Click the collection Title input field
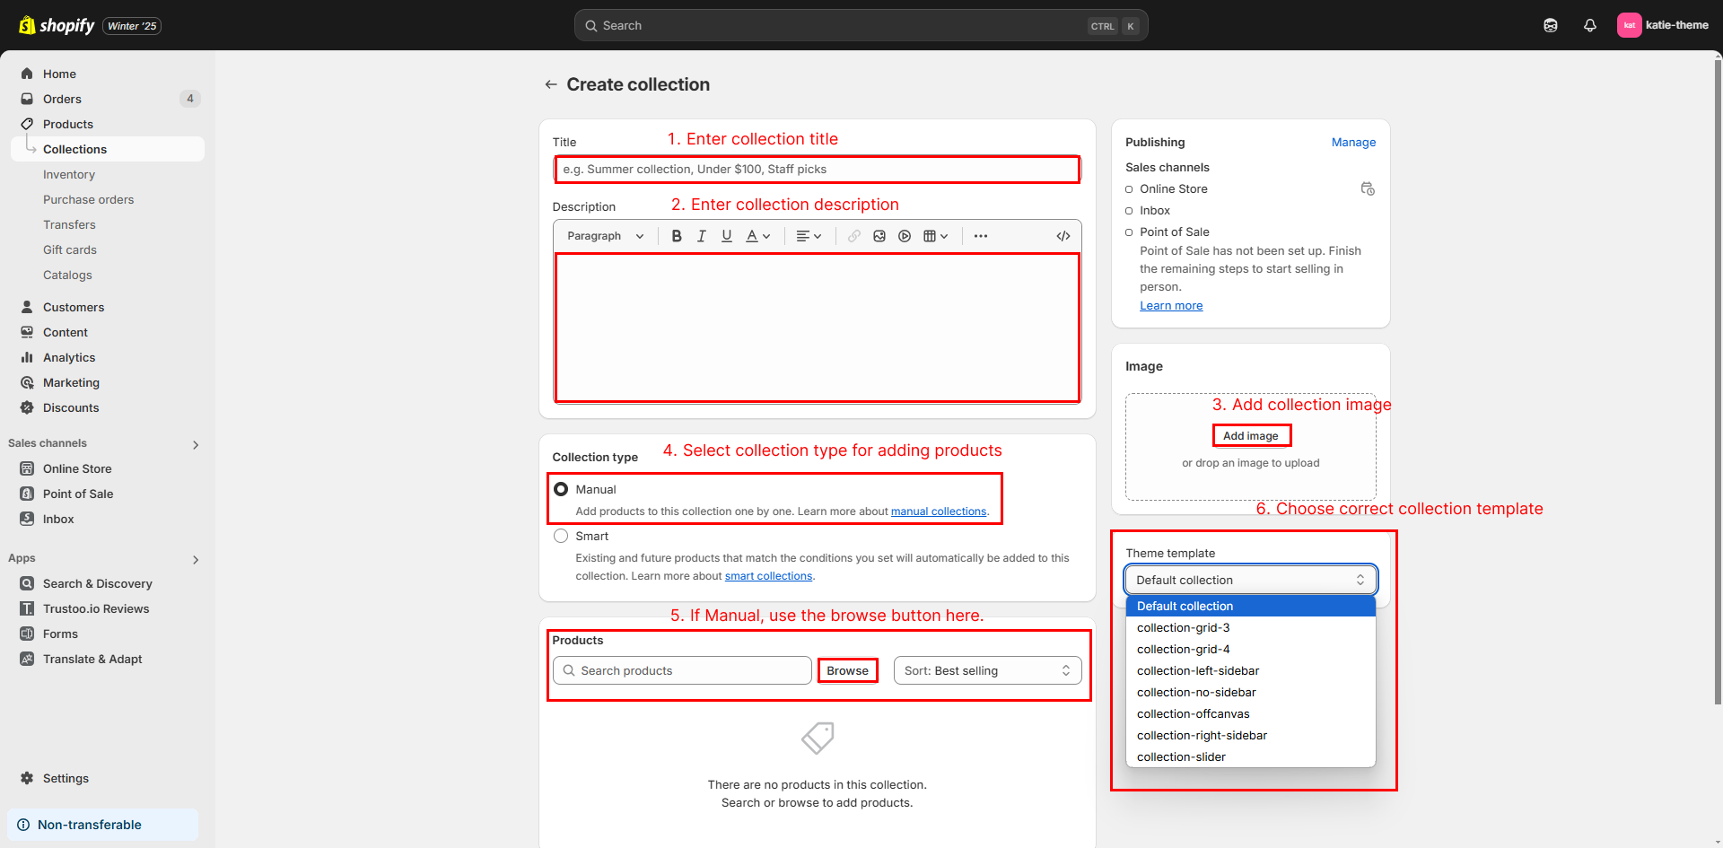 click(x=817, y=169)
